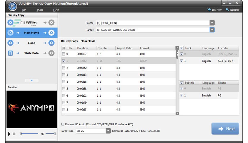Click the AnyMP4 preview thumbnail

point(32,109)
